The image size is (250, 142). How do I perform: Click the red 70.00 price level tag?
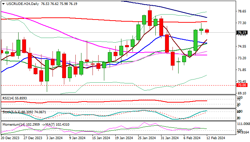tap(241, 85)
